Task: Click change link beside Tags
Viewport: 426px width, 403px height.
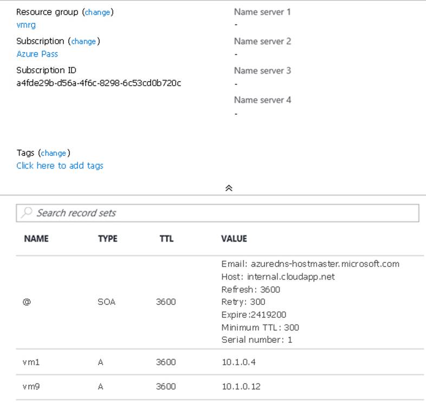Action: [x=54, y=153]
